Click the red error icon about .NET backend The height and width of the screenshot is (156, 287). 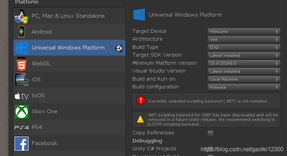141,100
